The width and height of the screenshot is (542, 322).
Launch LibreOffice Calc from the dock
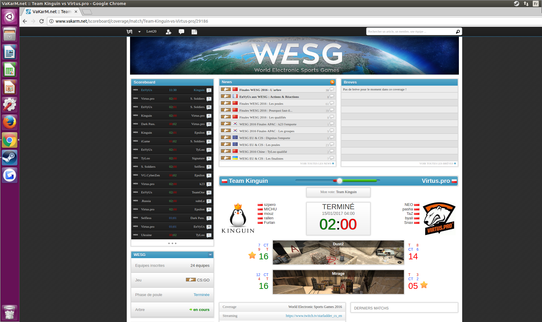pyautogui.click(x=10, y=70)
